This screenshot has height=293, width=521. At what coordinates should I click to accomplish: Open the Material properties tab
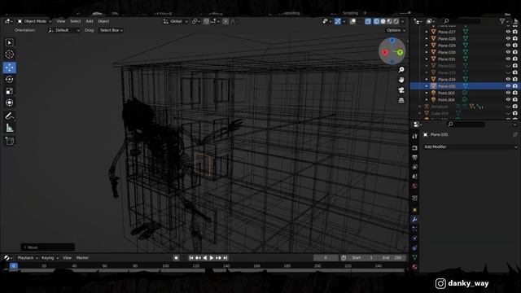point(414,267)
